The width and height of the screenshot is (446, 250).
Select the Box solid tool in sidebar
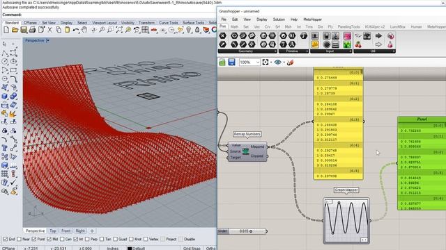coord(5,96)
